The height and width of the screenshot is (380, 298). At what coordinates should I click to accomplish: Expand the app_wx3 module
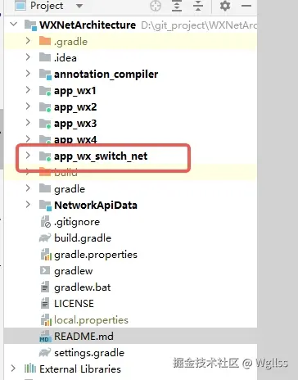[x=28, y=123]
